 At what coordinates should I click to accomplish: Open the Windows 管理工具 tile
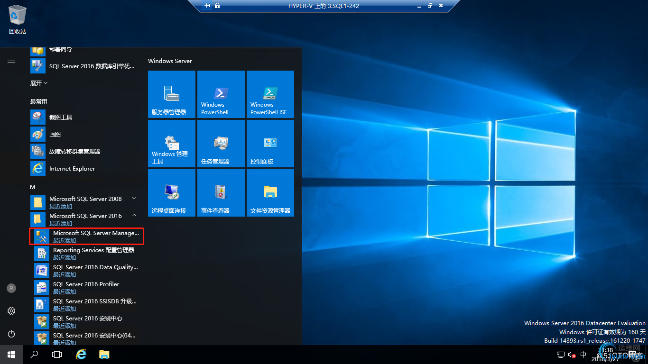(x=172, y=144)
